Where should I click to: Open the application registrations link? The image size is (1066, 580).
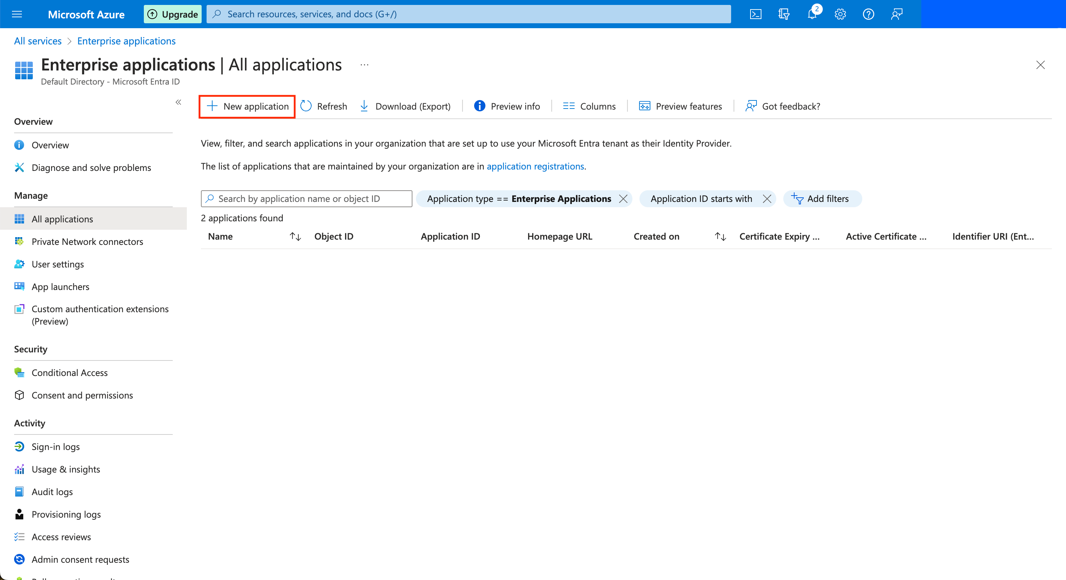tap(535, 166)
